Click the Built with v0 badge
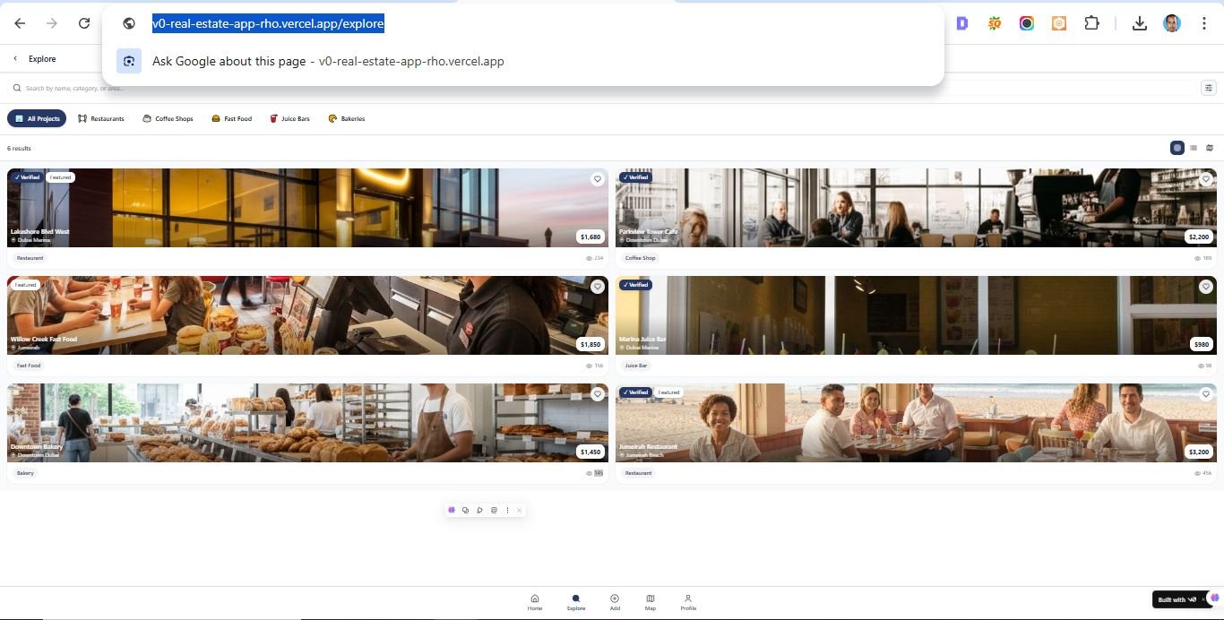This screenshot has height=620, width=1224. coord(1177,599)
